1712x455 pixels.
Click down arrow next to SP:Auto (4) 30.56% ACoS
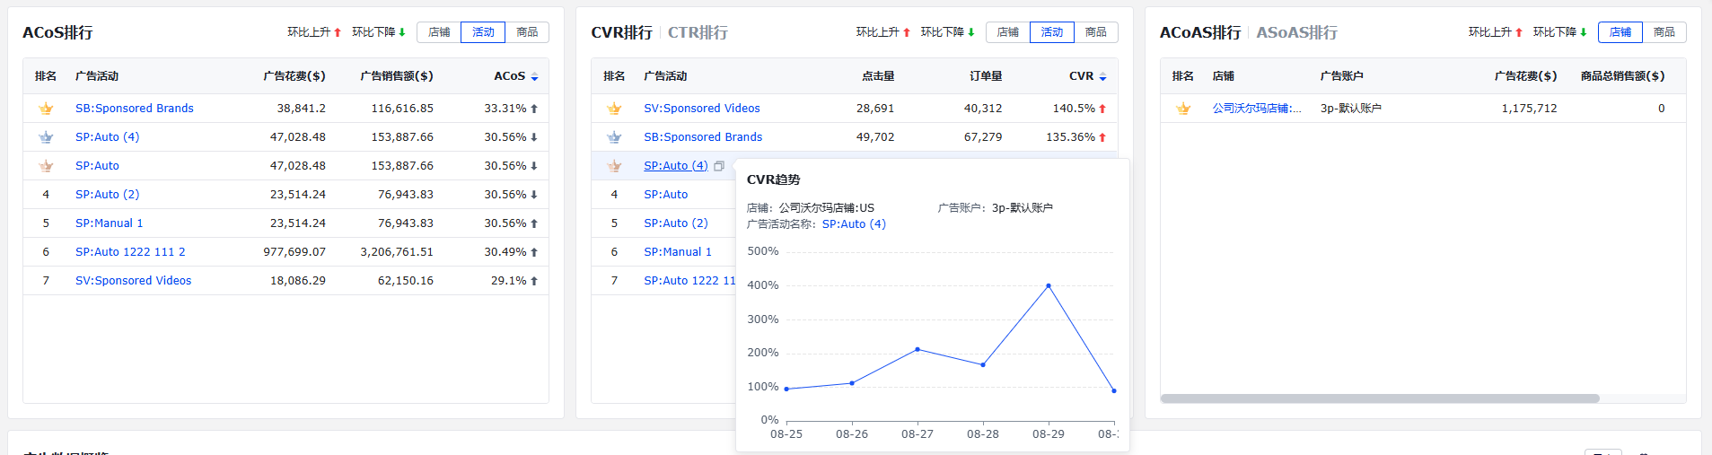534,137
